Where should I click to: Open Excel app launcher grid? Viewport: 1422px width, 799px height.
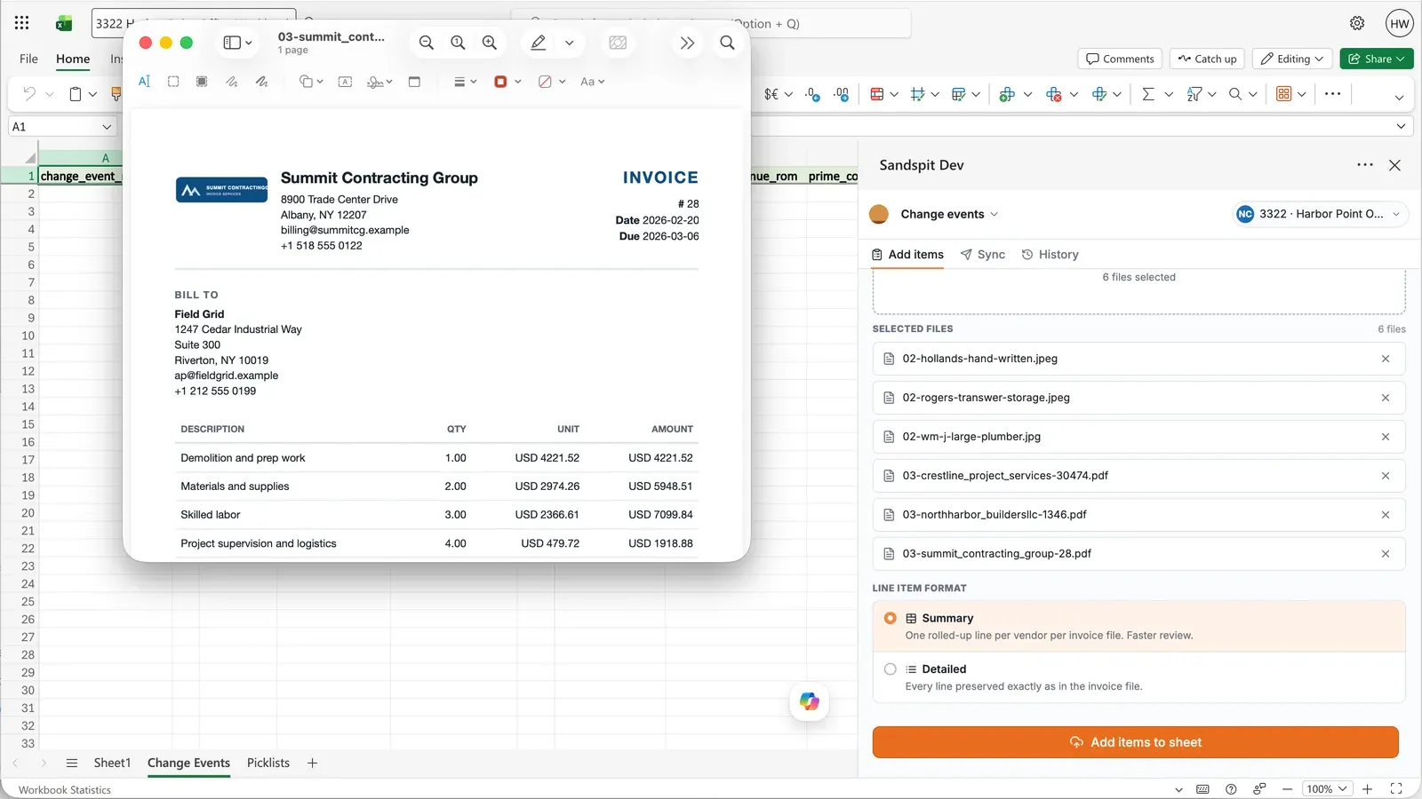click(x=21, y=24)
